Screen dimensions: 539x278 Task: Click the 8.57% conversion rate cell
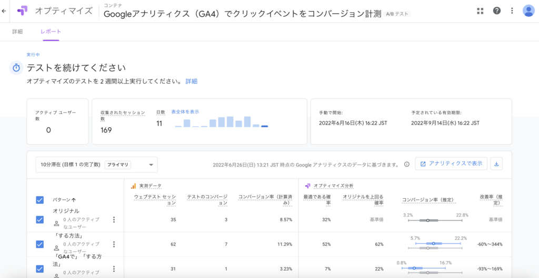click(286, 220)
